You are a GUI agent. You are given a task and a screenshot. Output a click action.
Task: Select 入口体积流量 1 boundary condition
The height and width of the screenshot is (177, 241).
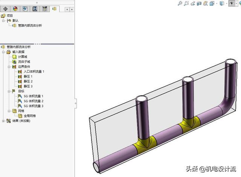tap(34, 72)
